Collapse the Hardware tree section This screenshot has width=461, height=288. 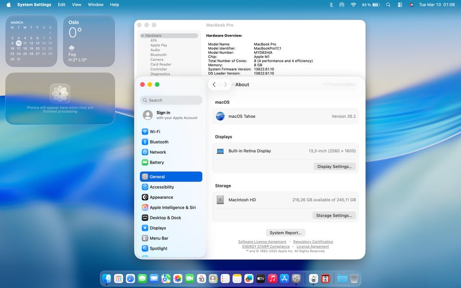143,36
